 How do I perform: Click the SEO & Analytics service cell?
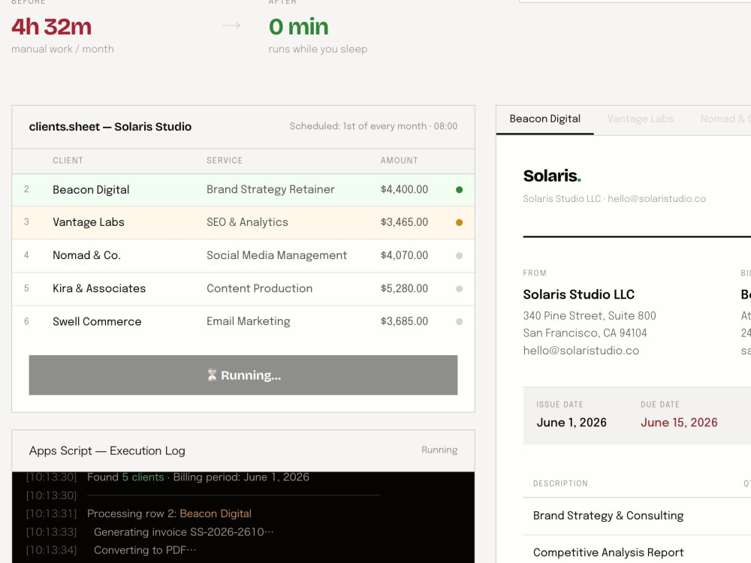point(247,222)
